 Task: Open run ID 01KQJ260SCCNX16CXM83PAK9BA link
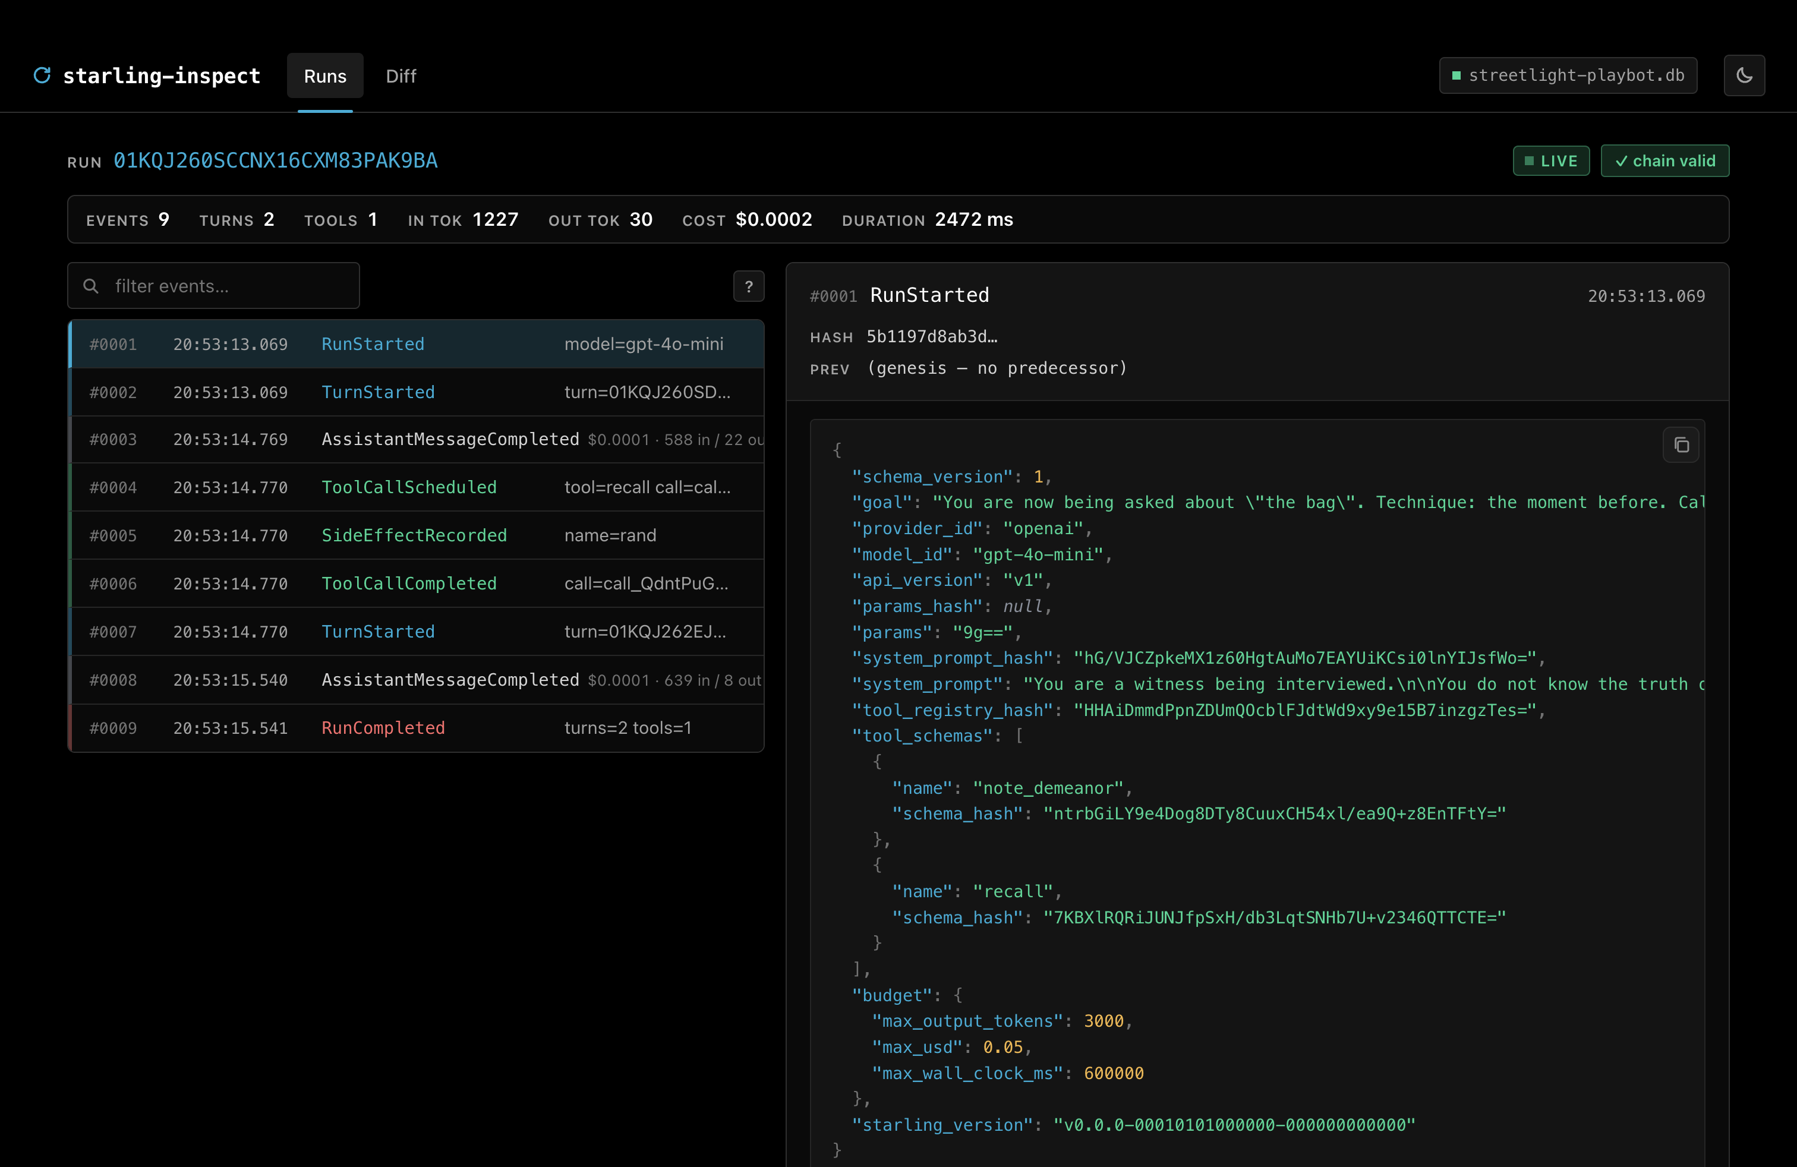(x=276, y=161)
